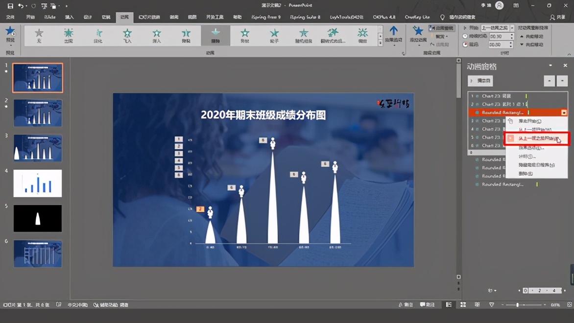Toggle Notes pane in status bar
This screenshot has width=574, height=323.
pos(406,304)
